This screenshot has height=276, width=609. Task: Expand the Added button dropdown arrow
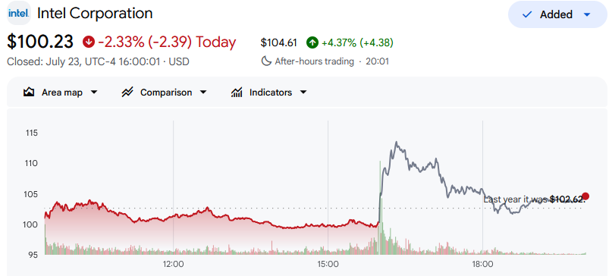pos(587,14)
